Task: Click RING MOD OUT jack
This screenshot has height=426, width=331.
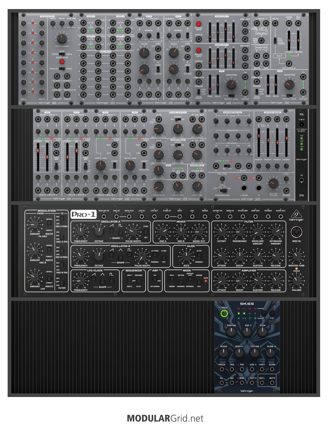Action: point(261,41)
